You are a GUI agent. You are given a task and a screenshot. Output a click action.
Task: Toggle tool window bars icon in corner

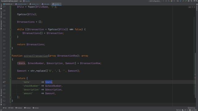1,110
